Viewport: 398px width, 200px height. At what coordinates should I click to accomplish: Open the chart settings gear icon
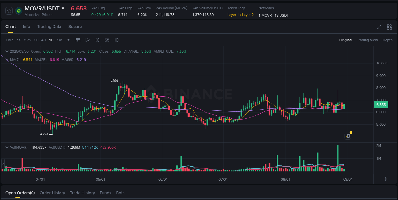(x=117, y=40)
